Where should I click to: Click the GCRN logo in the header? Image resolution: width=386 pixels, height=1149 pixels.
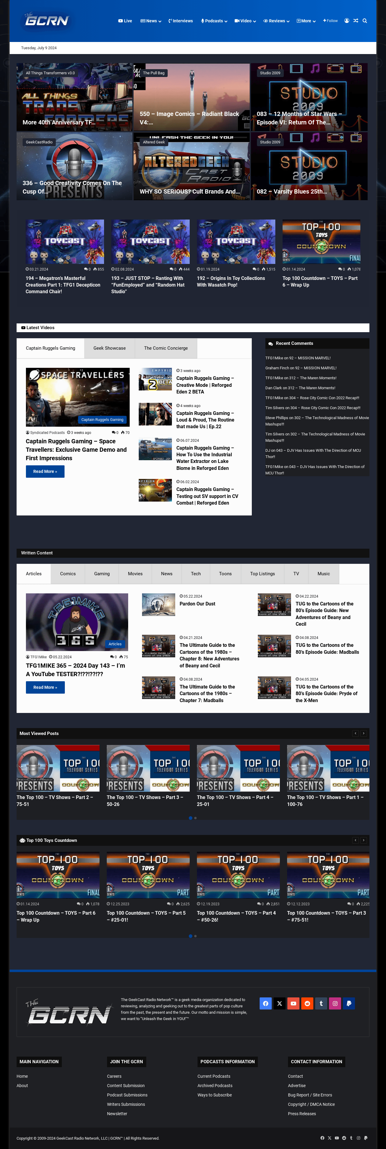click(47, 20)
